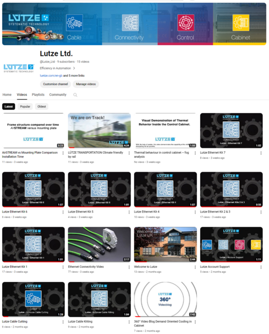Open options for Ethernet Connectivity Video
Viewport: 269px width, 334px height.
pos(129,267)
